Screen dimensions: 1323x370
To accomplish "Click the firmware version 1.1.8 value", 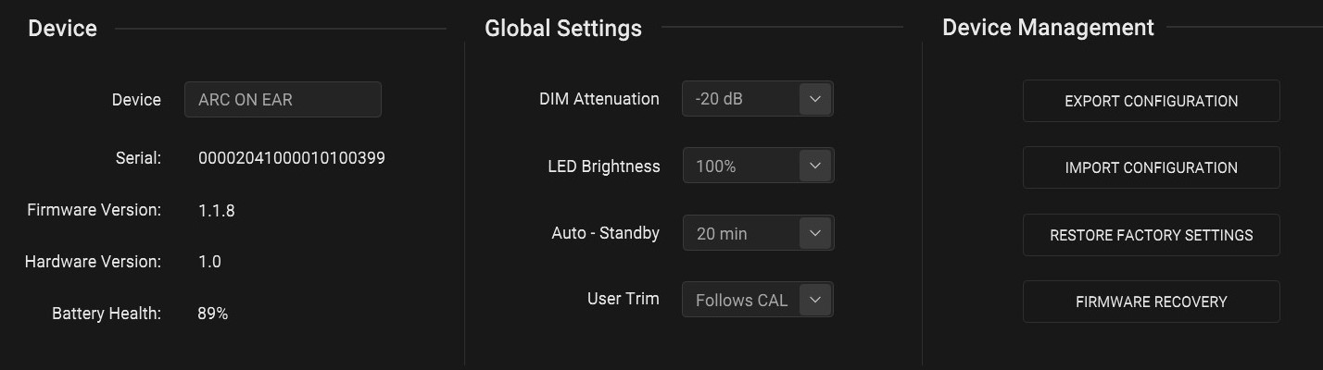I will (x=217, y=210).
